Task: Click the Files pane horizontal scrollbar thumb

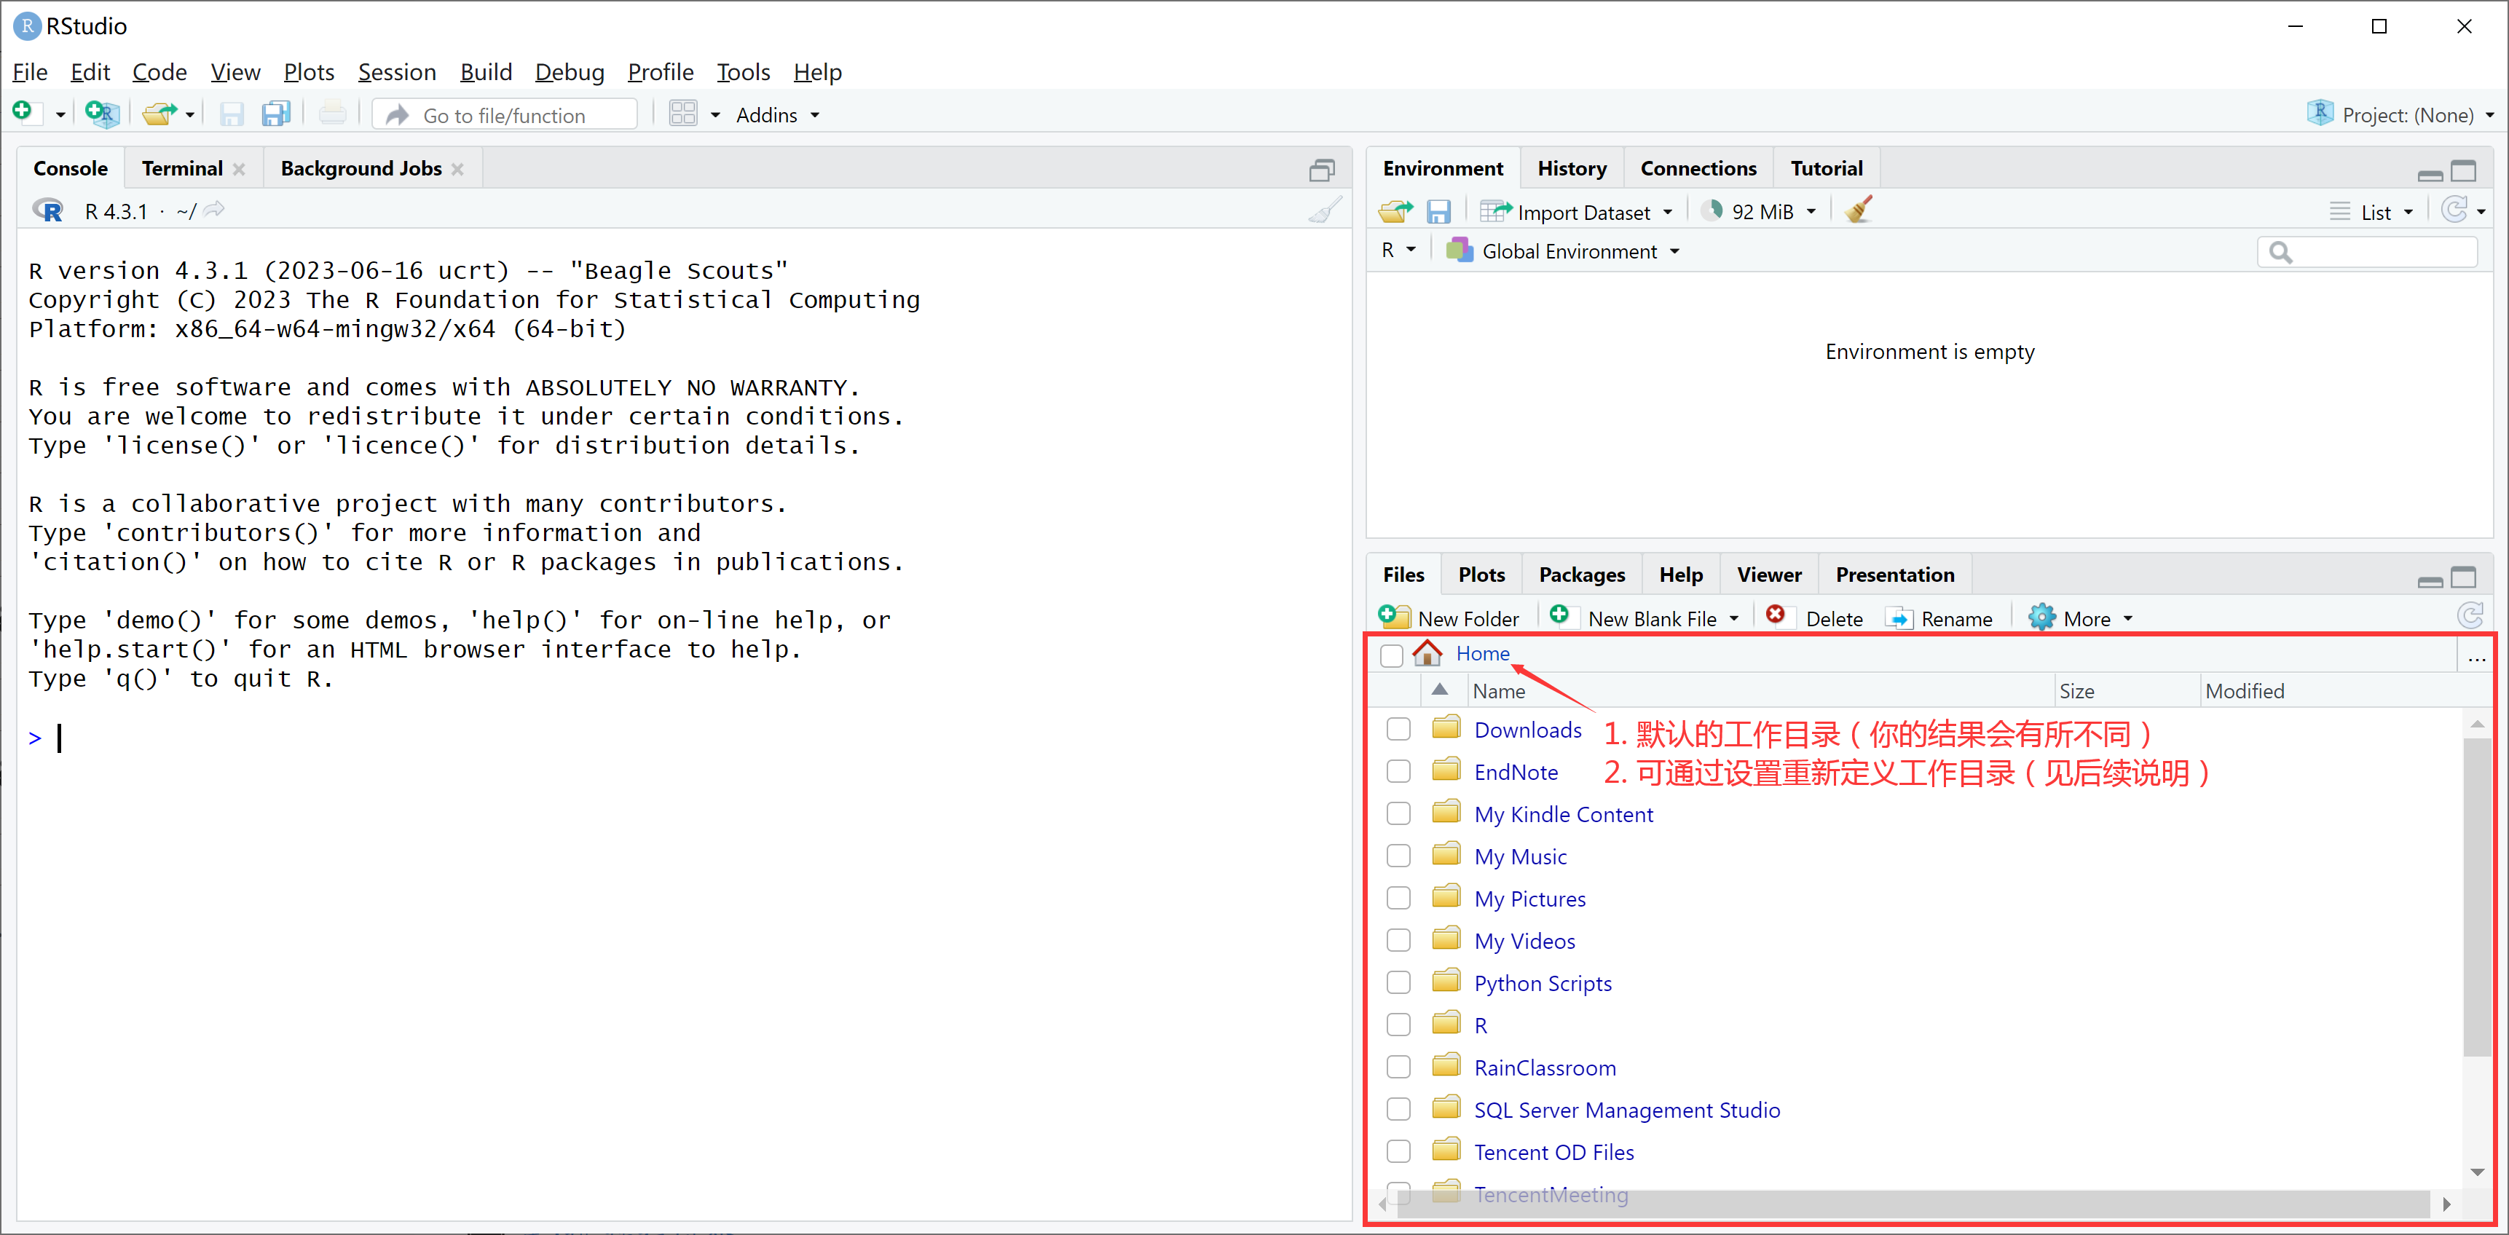Action: click(x=1914, y=1204)
